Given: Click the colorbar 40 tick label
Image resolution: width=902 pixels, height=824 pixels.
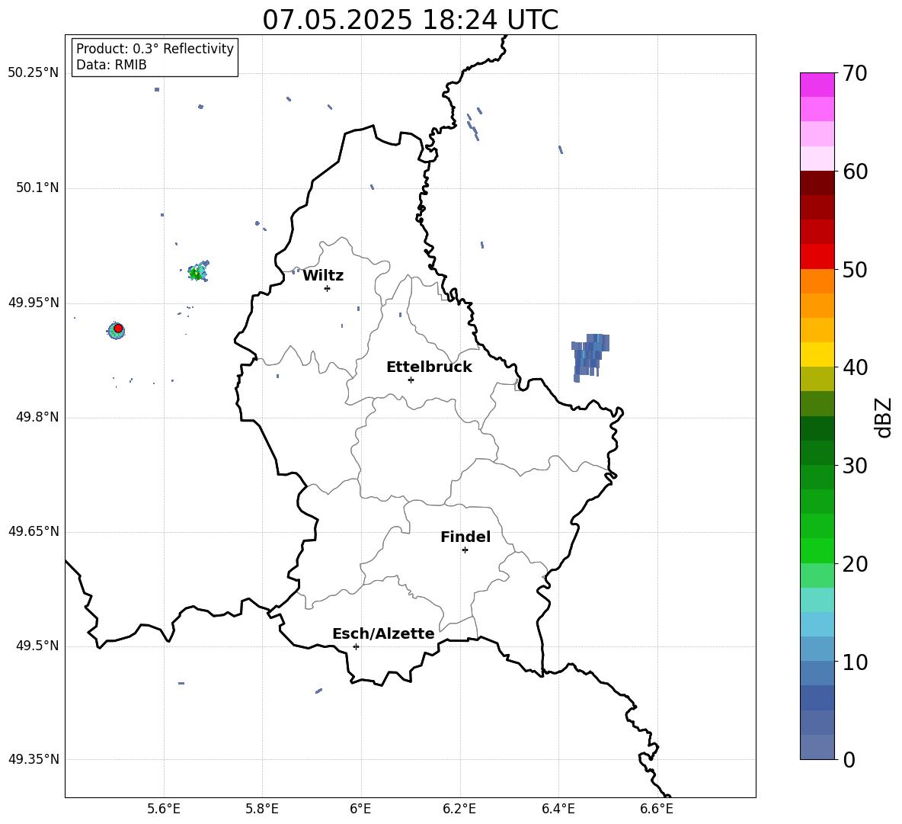Looking at the screenshot, I should pyautogui.click(x=855, y=367).
